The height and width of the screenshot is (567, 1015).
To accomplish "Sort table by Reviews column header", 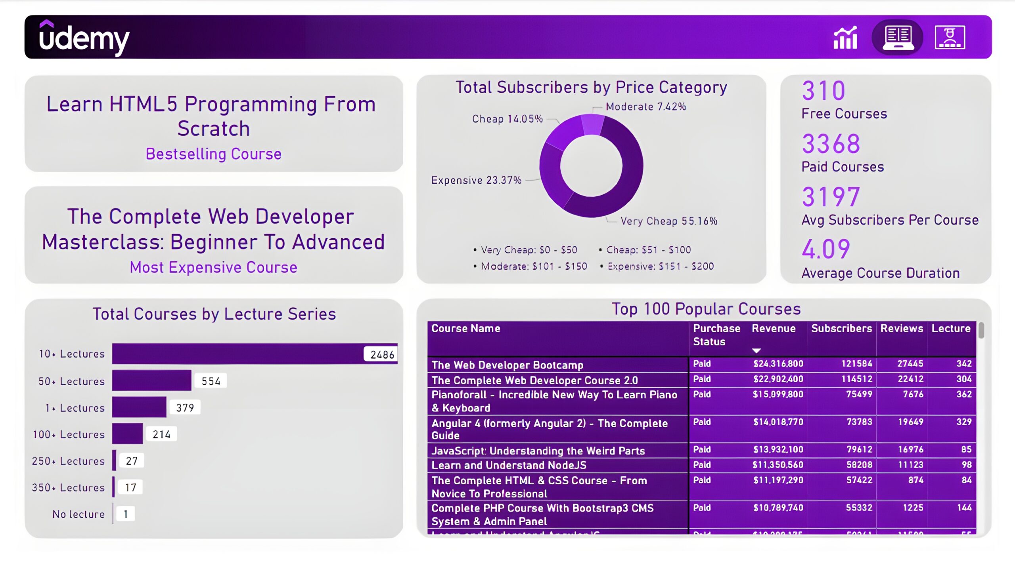I will (x=901, y=328).
